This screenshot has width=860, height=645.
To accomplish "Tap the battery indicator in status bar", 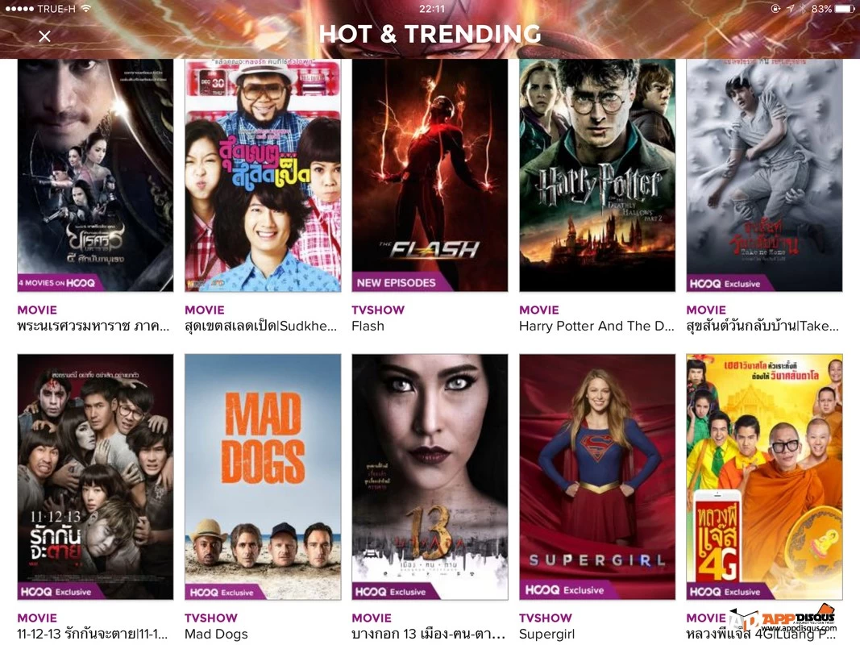I will pyautogui.click(x=845, y=9).
